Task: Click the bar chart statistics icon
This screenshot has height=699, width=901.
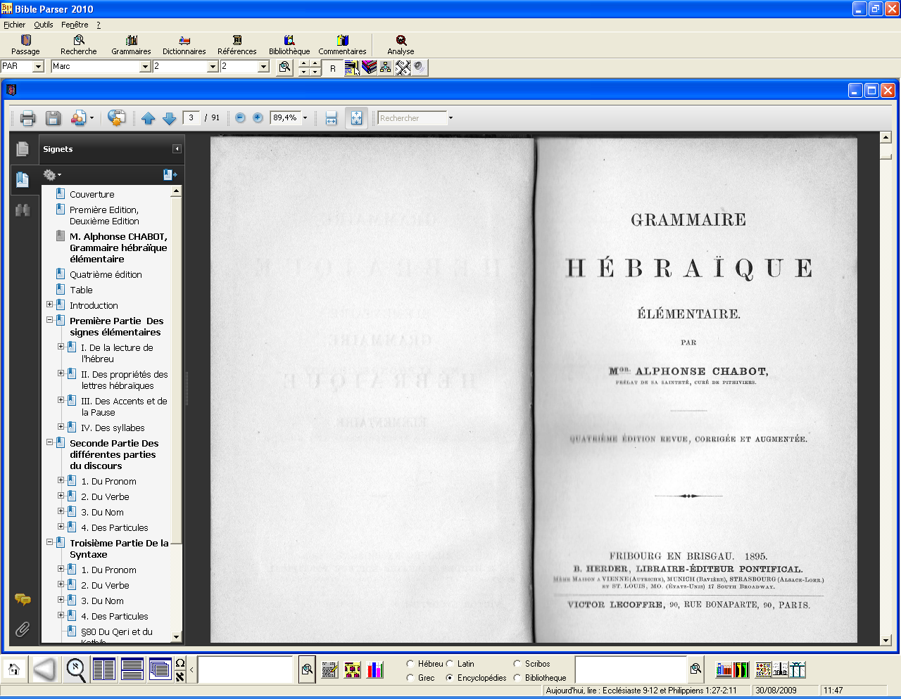Action: pyautogui.click(x=375, y=669)
